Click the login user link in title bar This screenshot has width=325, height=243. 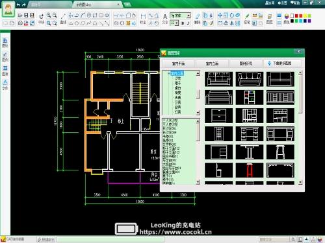click(x=270, y=3)
